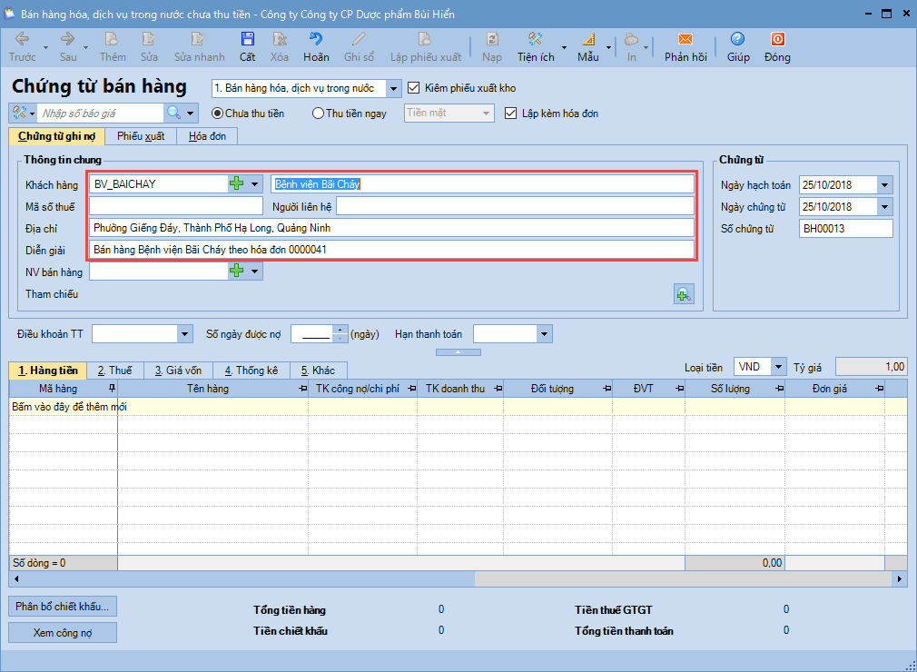This screenshot has height=672, width=917.
Task: Open the Thuế tab
Action: (x=115, y=371)
